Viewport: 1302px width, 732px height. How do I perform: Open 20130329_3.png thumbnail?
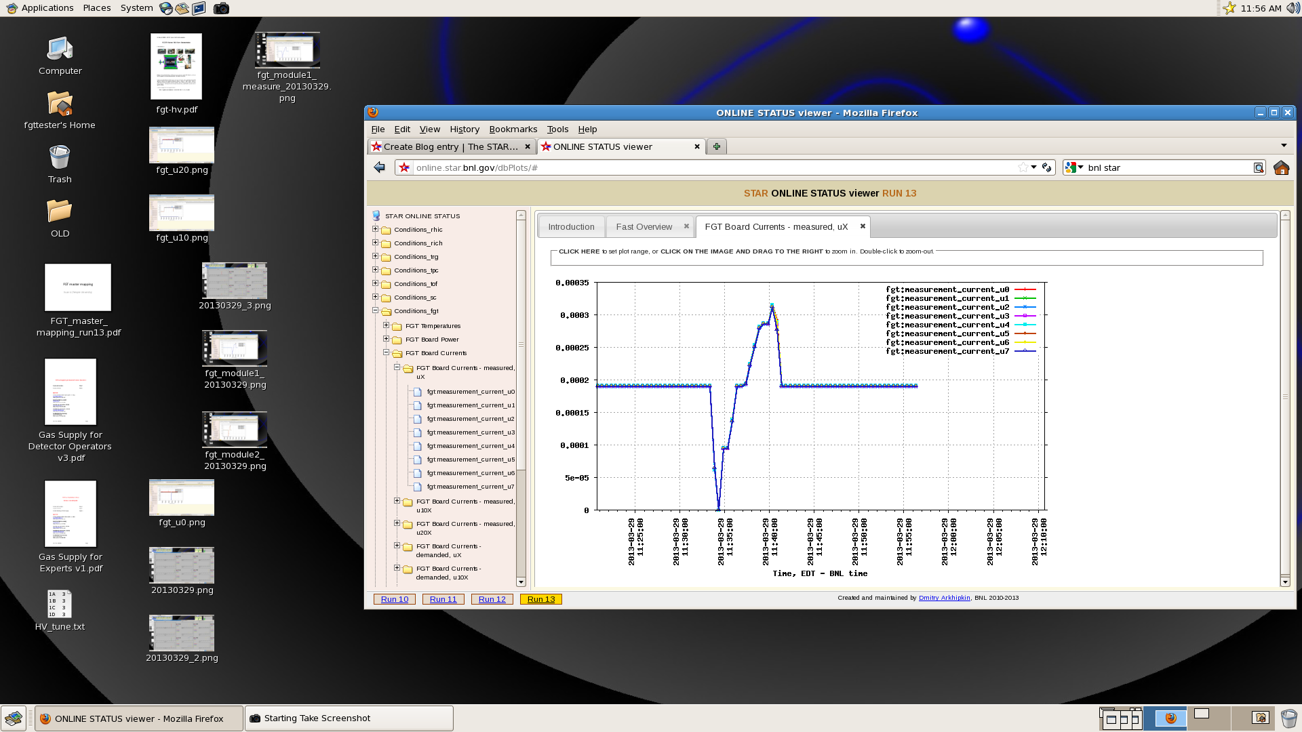pos(235,280)
